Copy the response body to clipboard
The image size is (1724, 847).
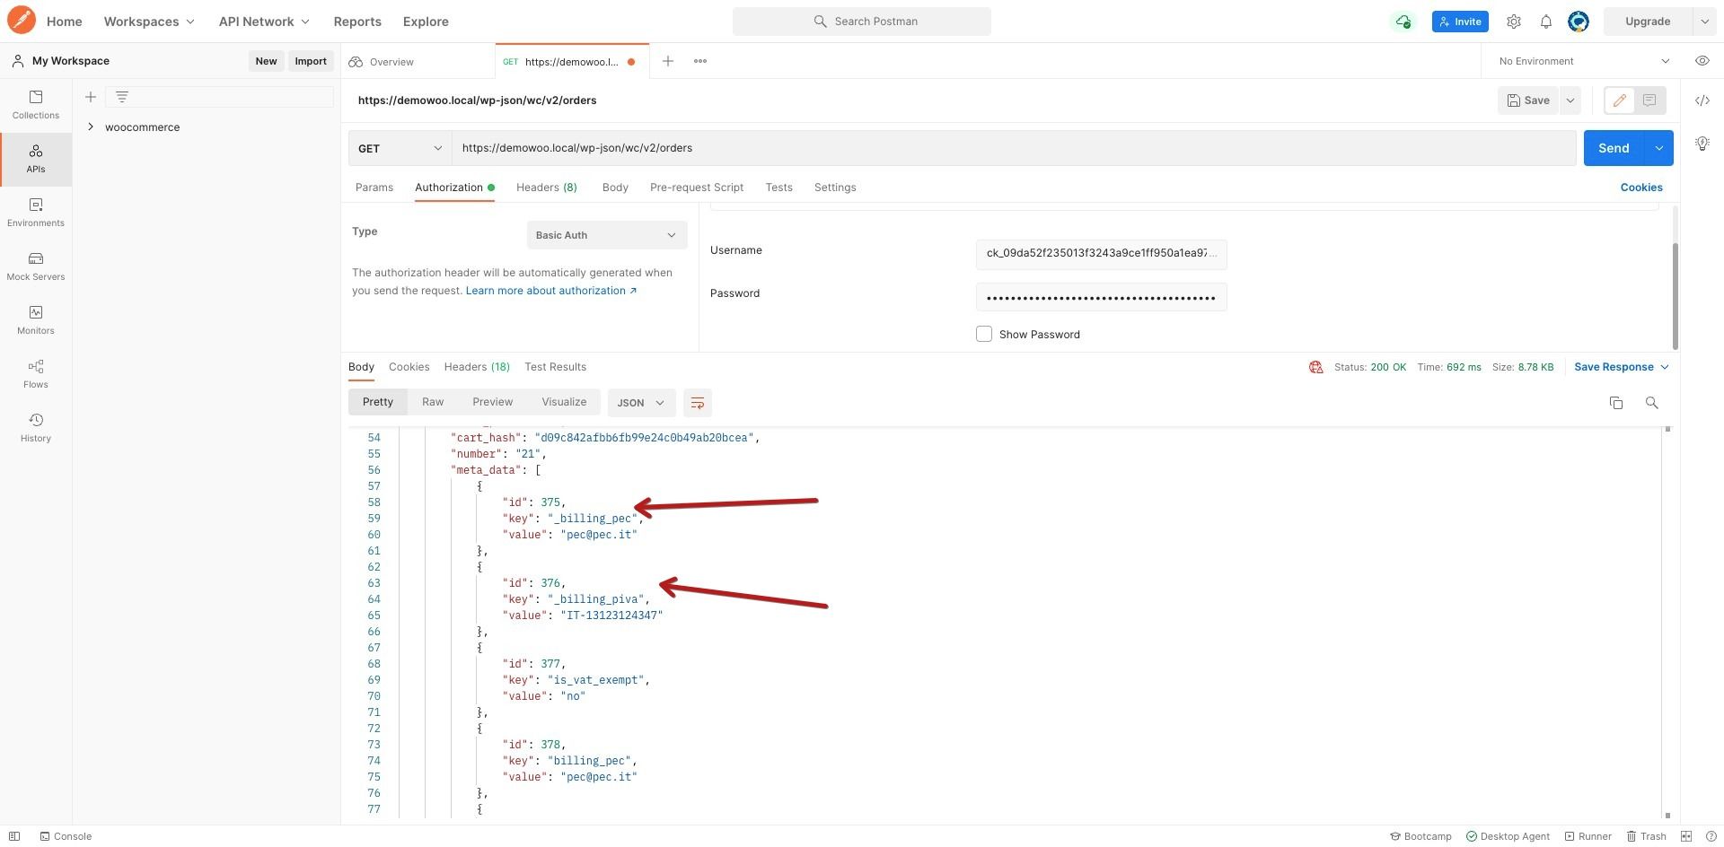pos(1616,403)
